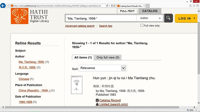Filter by China (Republic : 1949- )
The width and height of the screenshot is (200, 112).
coord(34,91)
